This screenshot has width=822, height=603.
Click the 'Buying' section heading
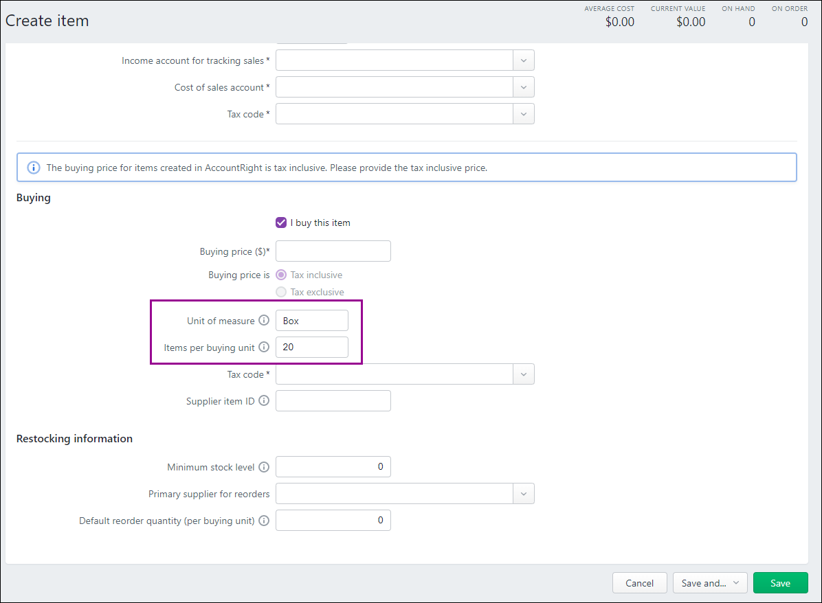tap(34, 198)
